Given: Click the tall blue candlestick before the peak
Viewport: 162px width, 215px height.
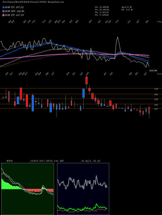Looking at the screenshot, I should click(x=84, y=93).
